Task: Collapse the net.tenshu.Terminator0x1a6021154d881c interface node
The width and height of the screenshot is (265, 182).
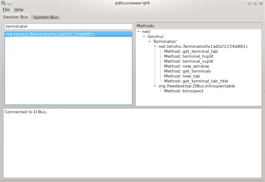Action: point(155,46)
